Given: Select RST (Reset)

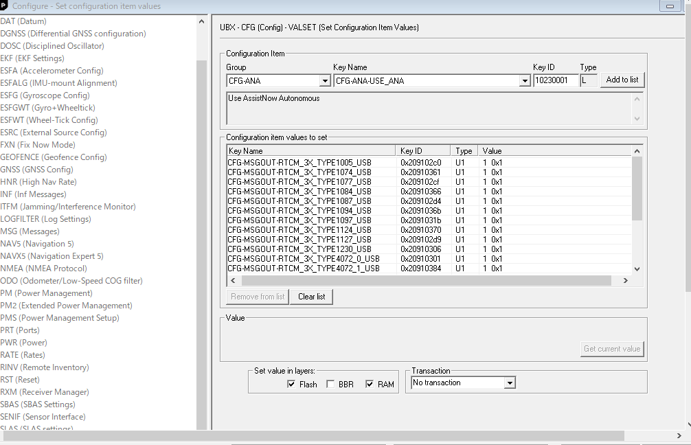Looking at the screenshot, I should [x=20, y=379].
